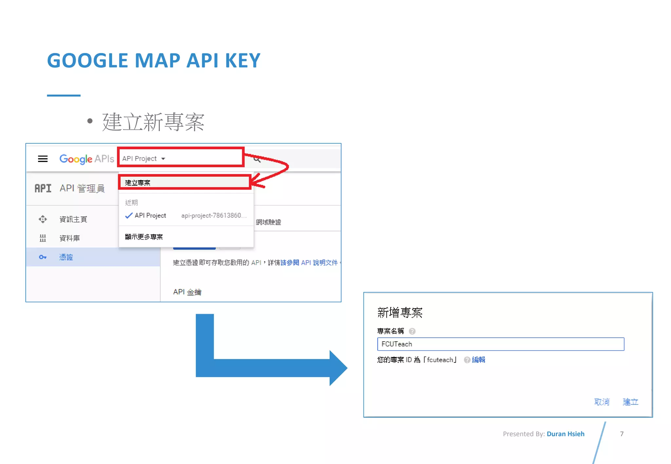Click the help icon beside project ID

pos(467,360)
